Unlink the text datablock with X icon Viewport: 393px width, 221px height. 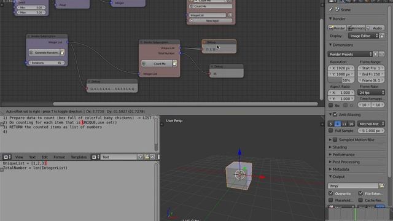pos(152,157)
